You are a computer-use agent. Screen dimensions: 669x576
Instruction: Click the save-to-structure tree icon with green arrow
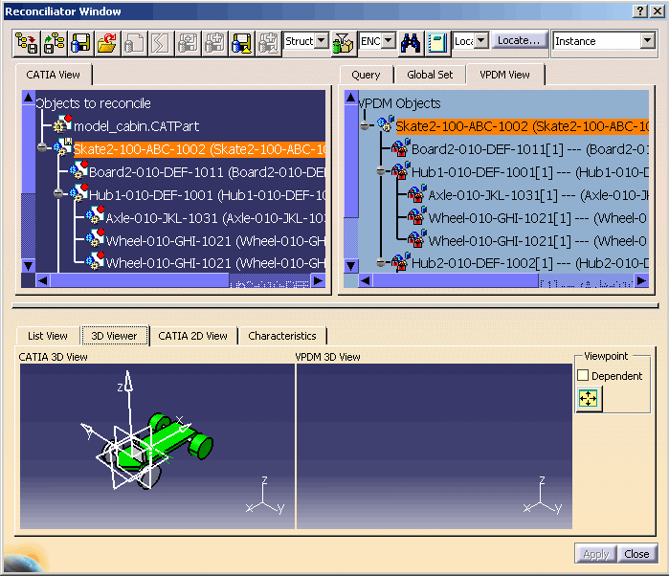tap(55, 43)
